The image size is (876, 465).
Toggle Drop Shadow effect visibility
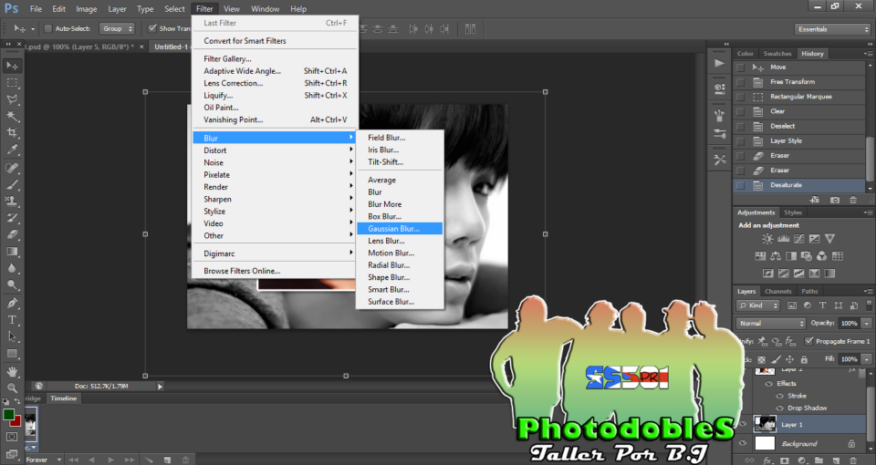[780, 408]
